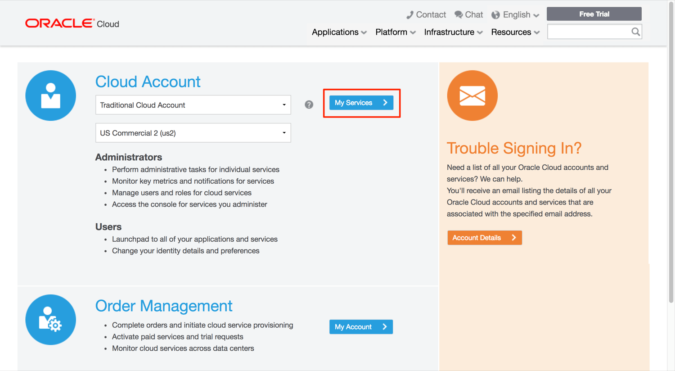Screen dimensions: 675x371
Task: Click the orange envelope icon
Action: (472, 95)
